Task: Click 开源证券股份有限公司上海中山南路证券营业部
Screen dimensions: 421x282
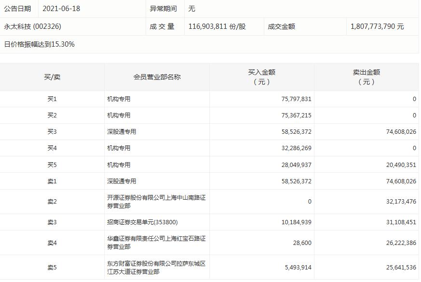Action: pos(156,202)
